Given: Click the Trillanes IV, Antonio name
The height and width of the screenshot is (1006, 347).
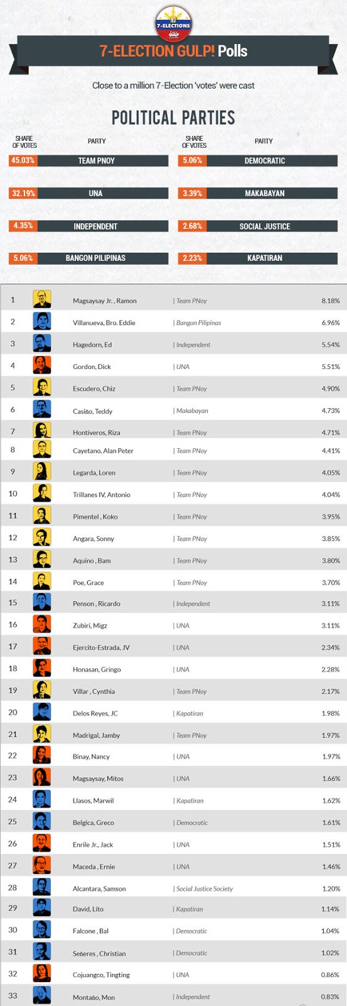Looking at the screenshot, I should click(x=102, y=495).
